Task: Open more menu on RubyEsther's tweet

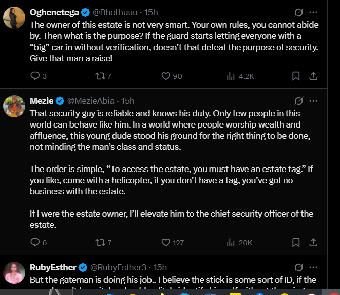Action: (x=314, y=267)
